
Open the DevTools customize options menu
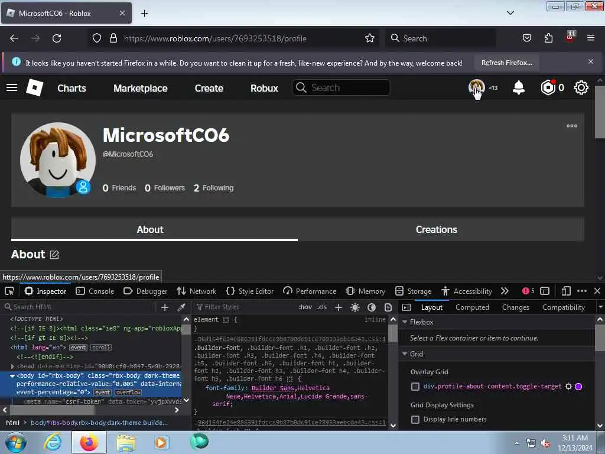click(582, 291)
